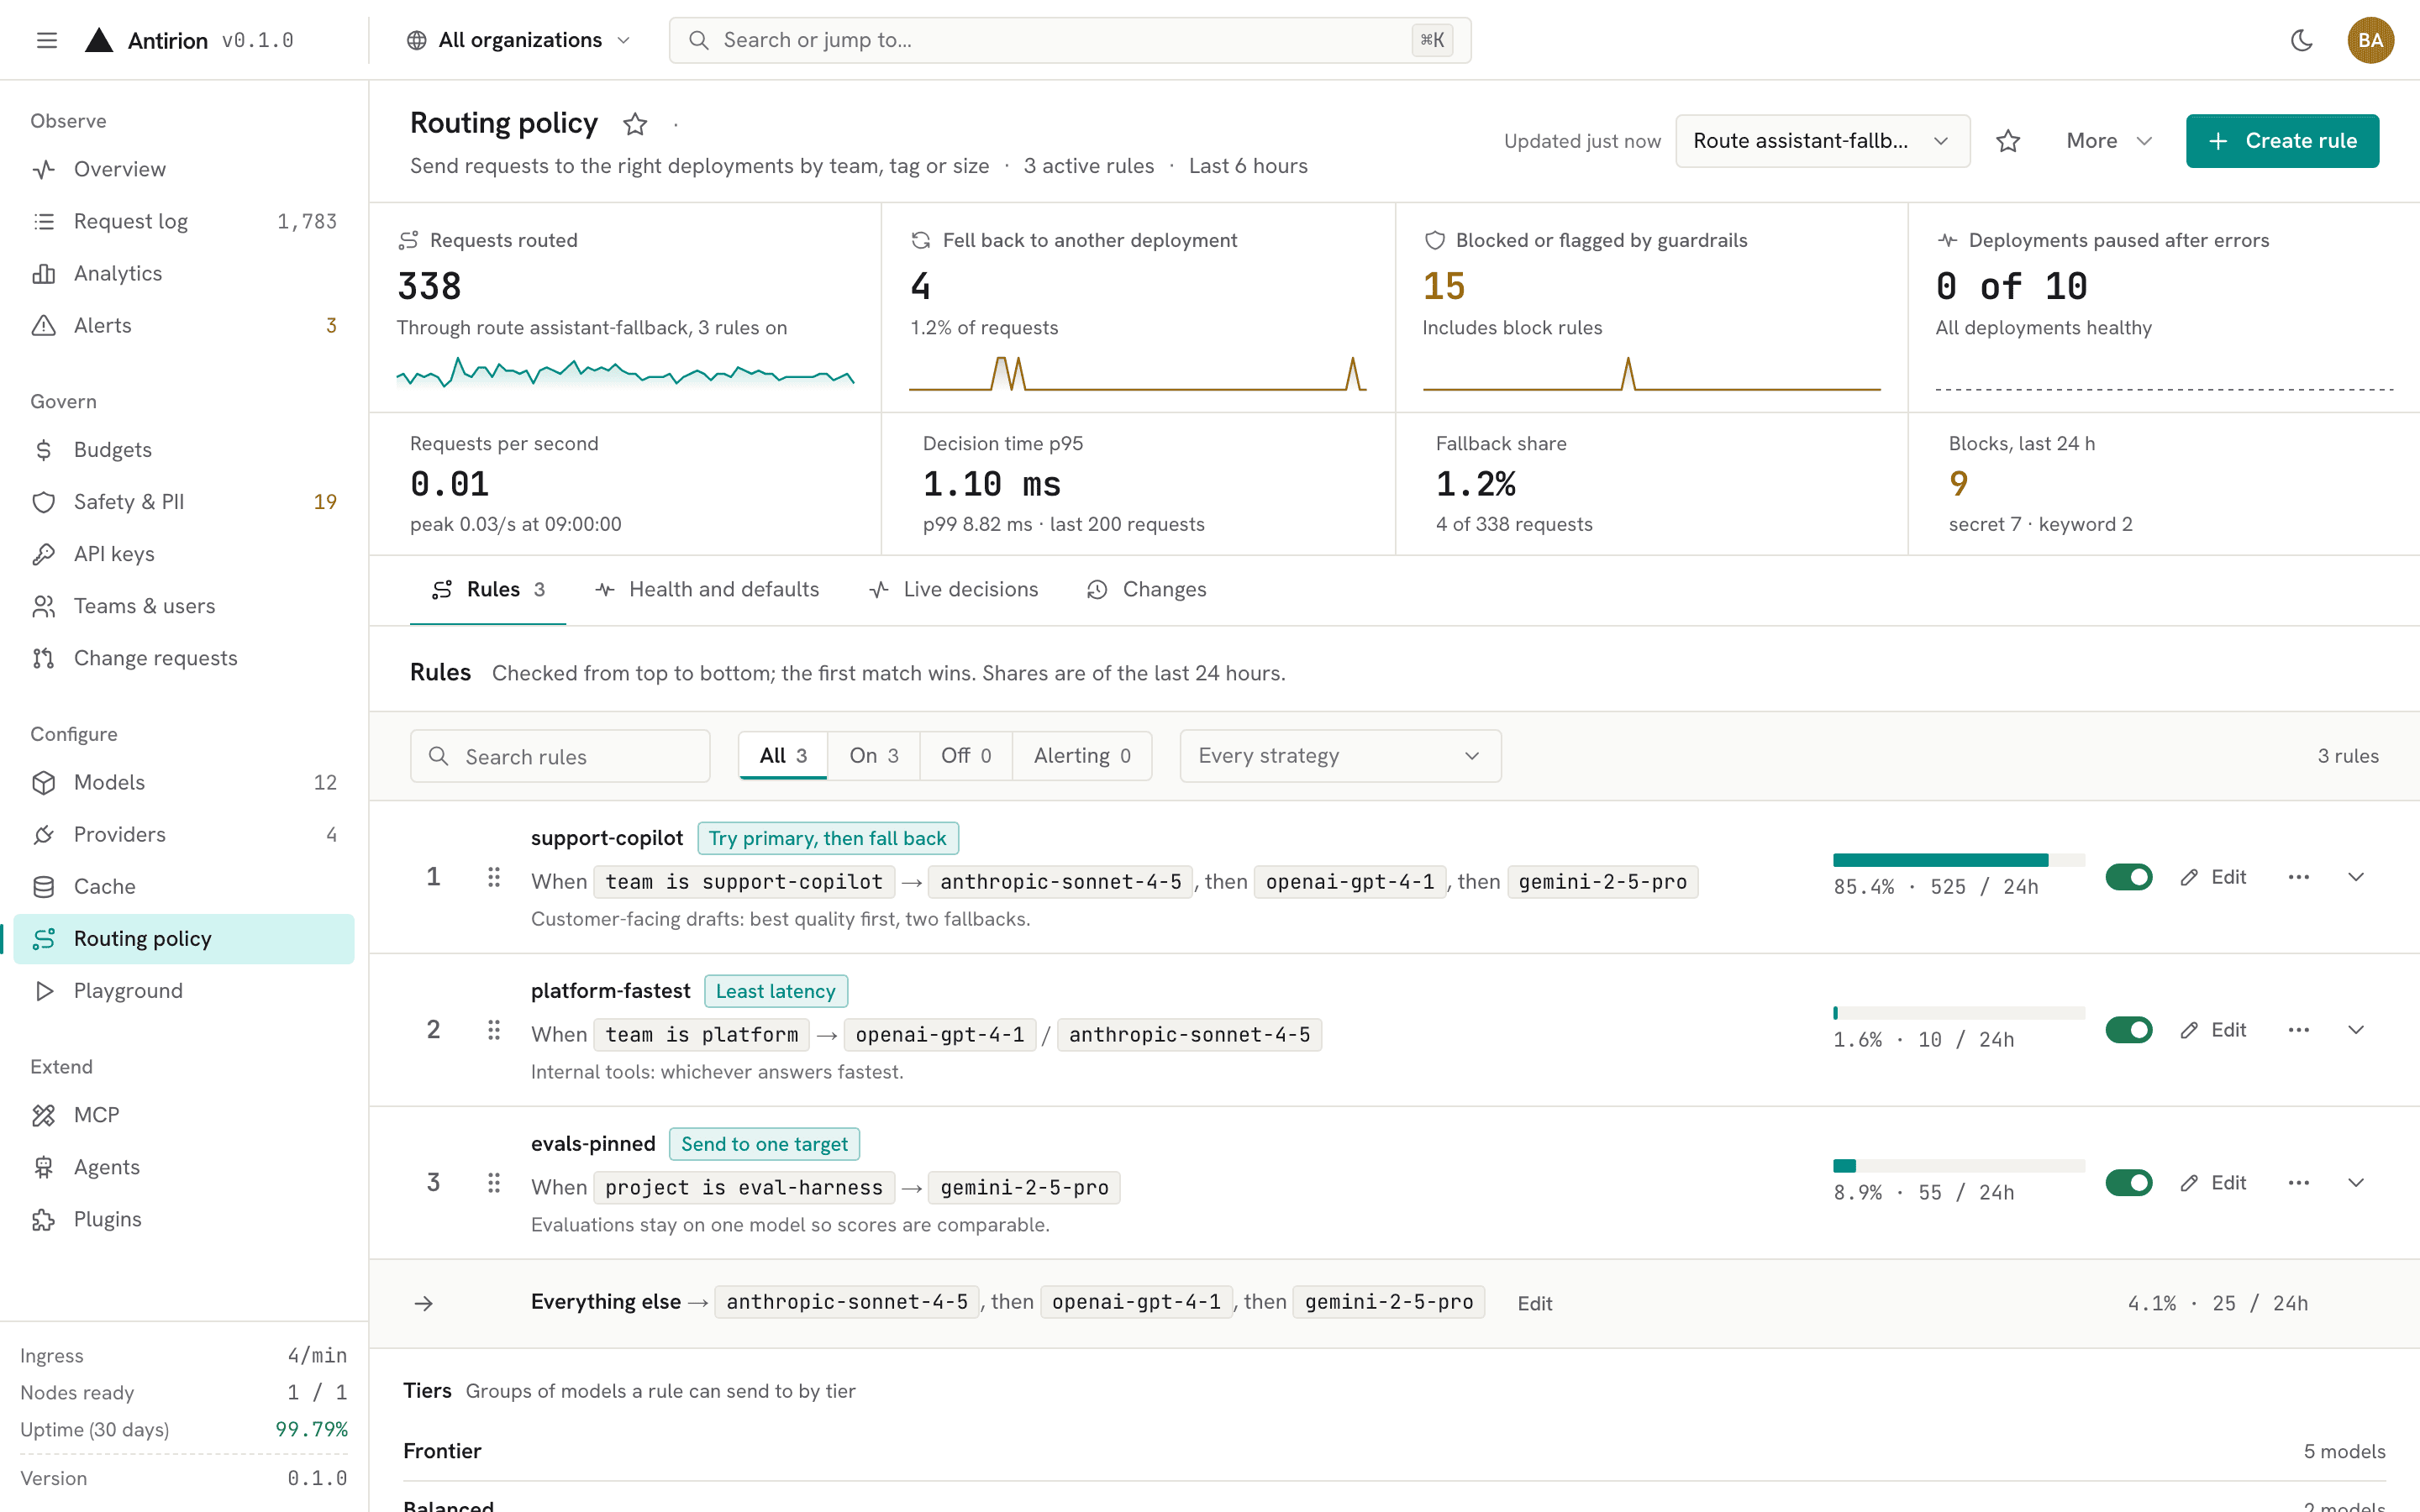
Task: Go to API keys page
Action: [x=184, y=554]
